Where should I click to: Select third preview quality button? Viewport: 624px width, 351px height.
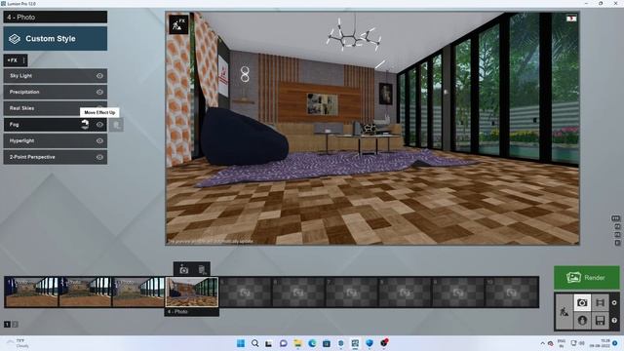coord(617,235)
